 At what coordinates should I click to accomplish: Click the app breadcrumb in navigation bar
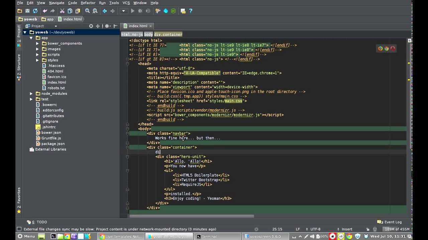[x=47, y=19]
